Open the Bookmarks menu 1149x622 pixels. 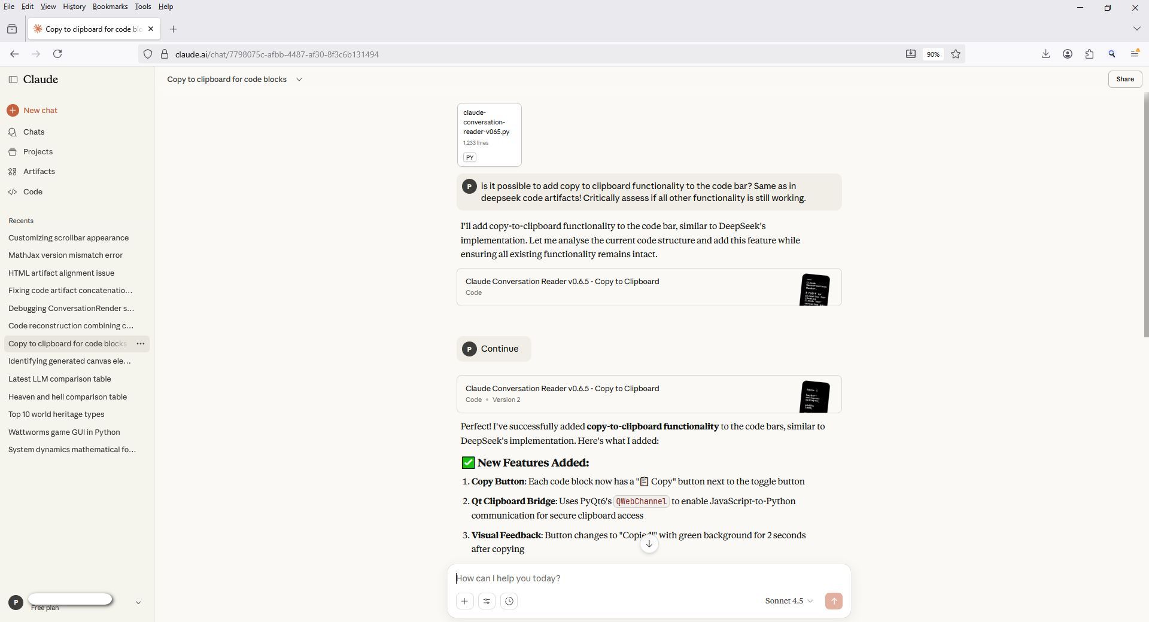click(x=110, y=7)
